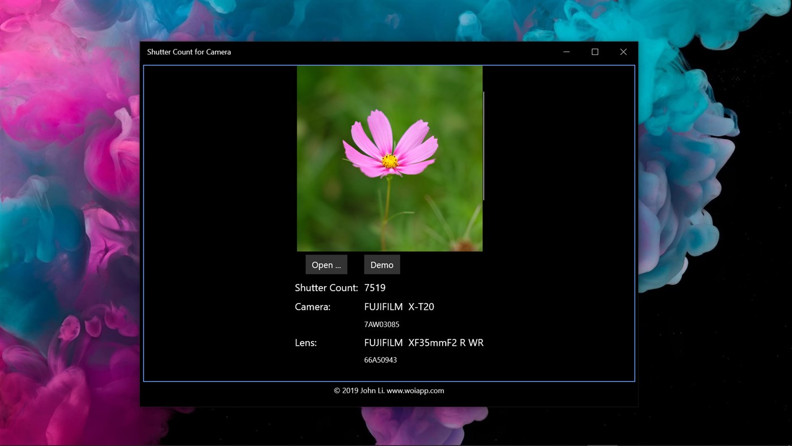Click the Shutter Count for Camera title text
Screen dimensions: 792x446
coord(189,52)
